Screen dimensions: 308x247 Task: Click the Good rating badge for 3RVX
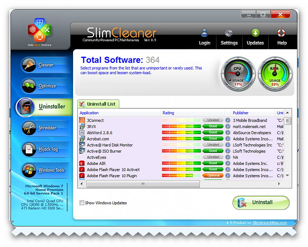pos(213,126)
